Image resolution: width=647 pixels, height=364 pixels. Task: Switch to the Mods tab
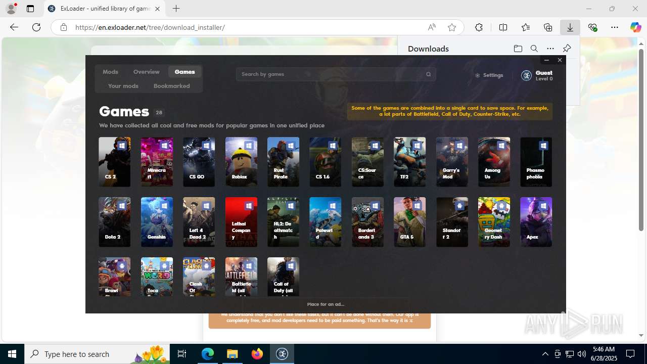[110, 72]
